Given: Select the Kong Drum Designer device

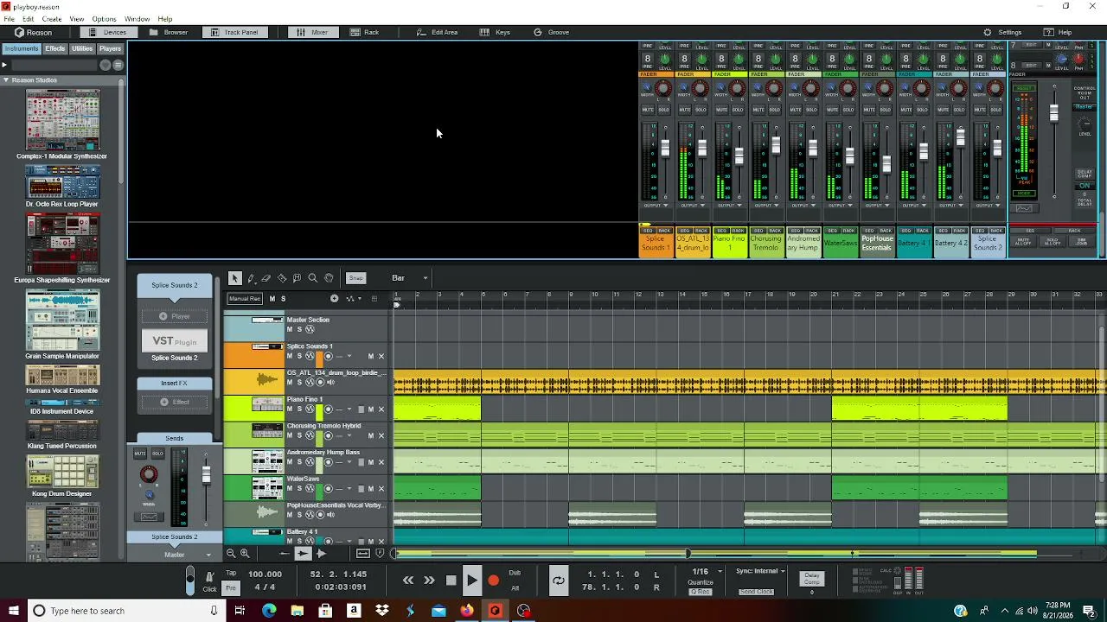Looking at the screenshot, I should coord(62,475).
